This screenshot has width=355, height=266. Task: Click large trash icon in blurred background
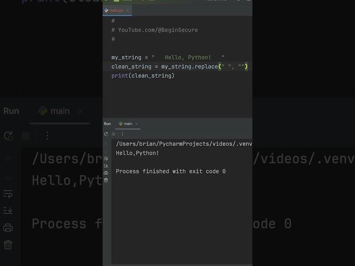tap(8, 245)
